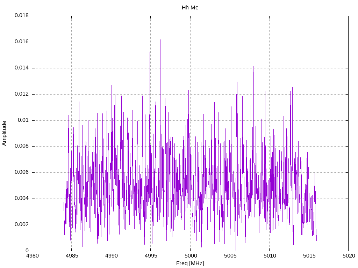Image resolution: width=358 pixels, height=268 pixels.
Task: Select the "Amplitude" y-axis label
Action: click(x=4, y=133)
